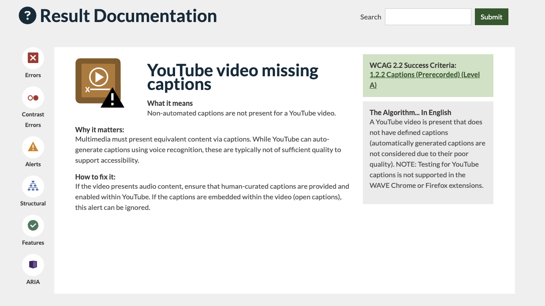Screen dimensions: 545x306
Task: Click the question mark help icon
Action: (x=27, y=16)
